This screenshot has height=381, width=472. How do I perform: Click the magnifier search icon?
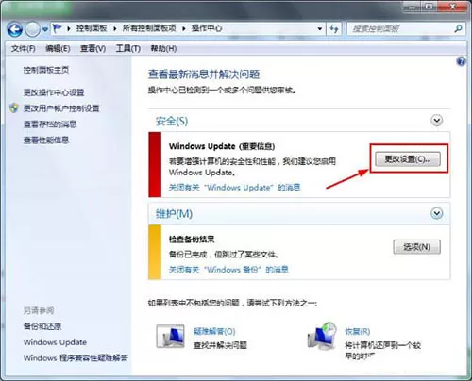coord(458,29)
